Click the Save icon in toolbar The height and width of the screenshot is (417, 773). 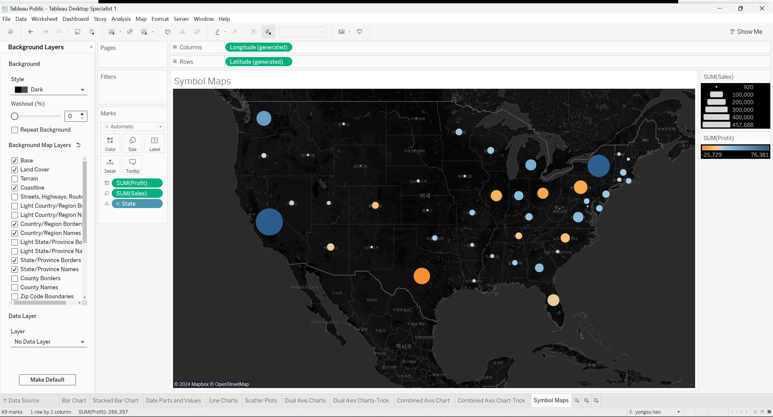pos(78,32)
